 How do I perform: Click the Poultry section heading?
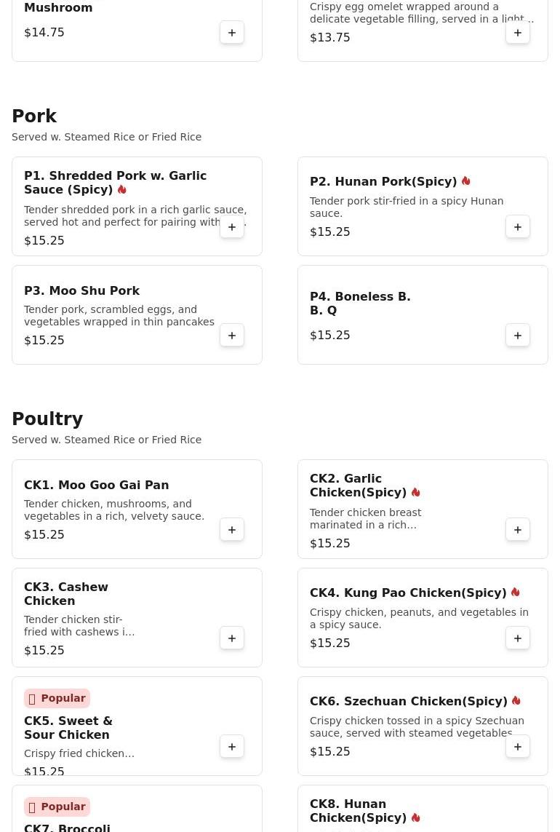(x=47, y=419)
